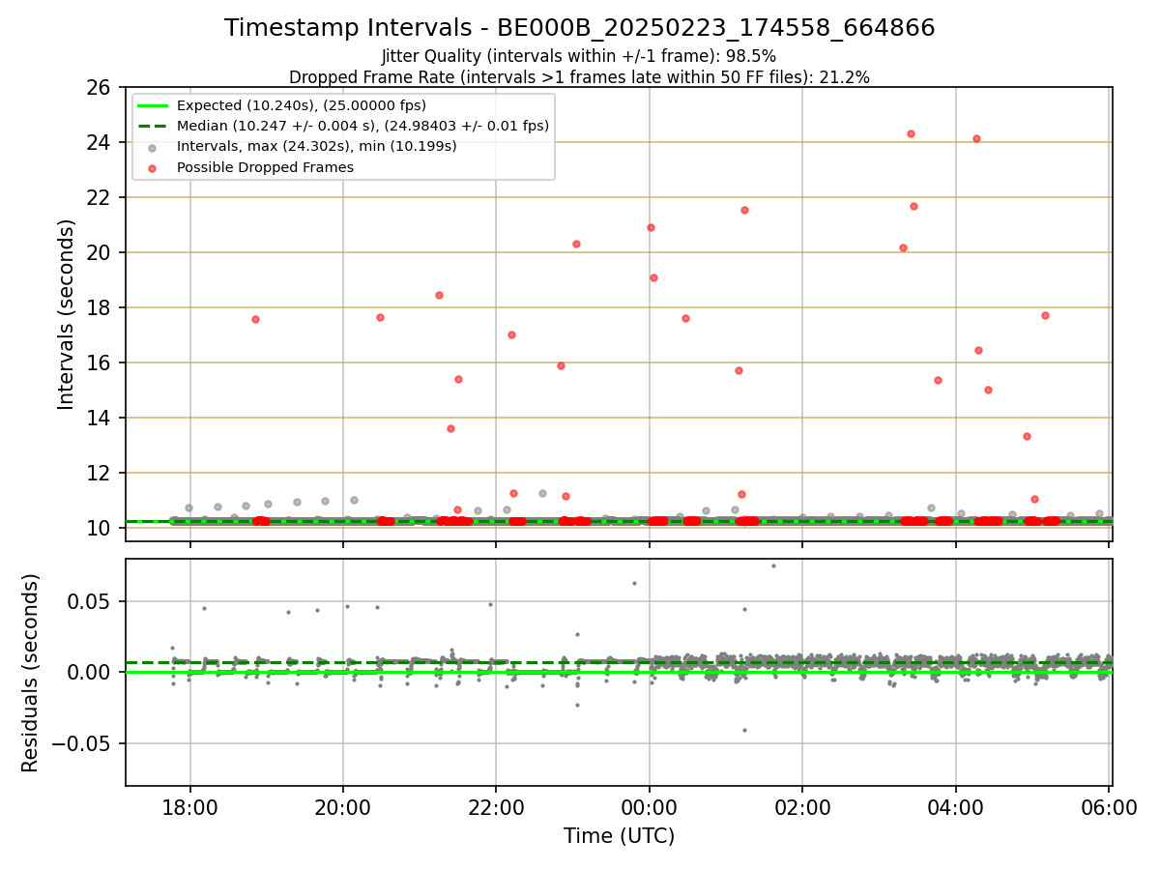
Task: Click the "22" tick on the intervals axis
Action: (101, 198)
